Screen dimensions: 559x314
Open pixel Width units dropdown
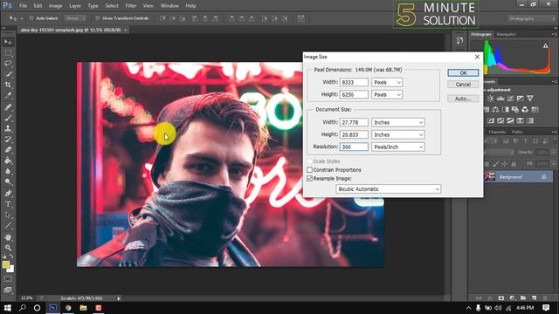click(x=387, y=82)
